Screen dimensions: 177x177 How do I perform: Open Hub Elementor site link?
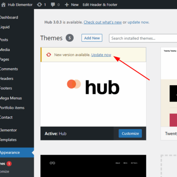(20, 5)
